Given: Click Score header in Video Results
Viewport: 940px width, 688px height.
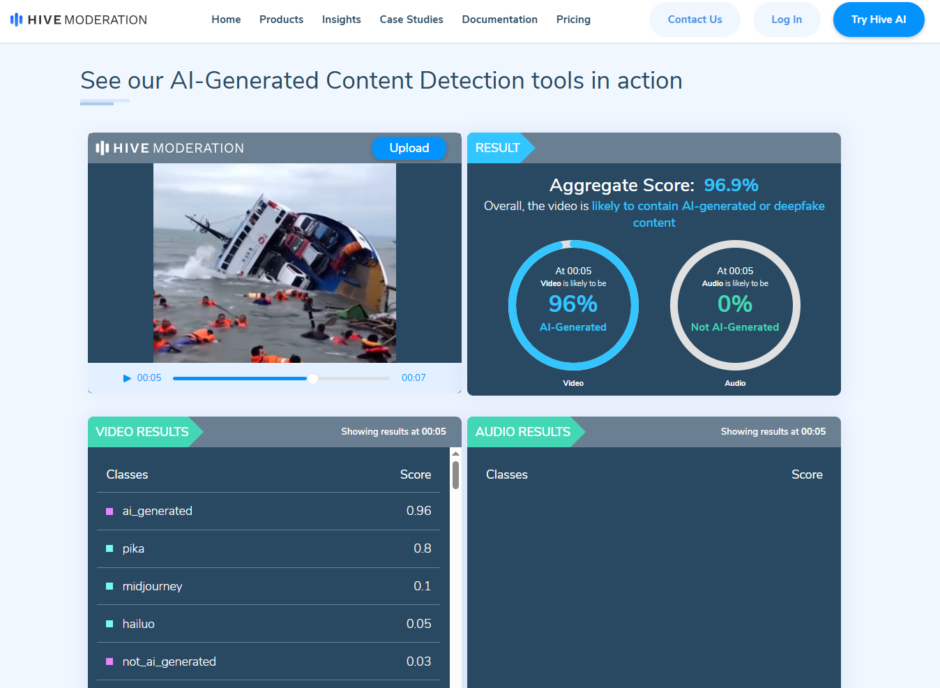Looking at the screenshot, I should coord(416,474).
